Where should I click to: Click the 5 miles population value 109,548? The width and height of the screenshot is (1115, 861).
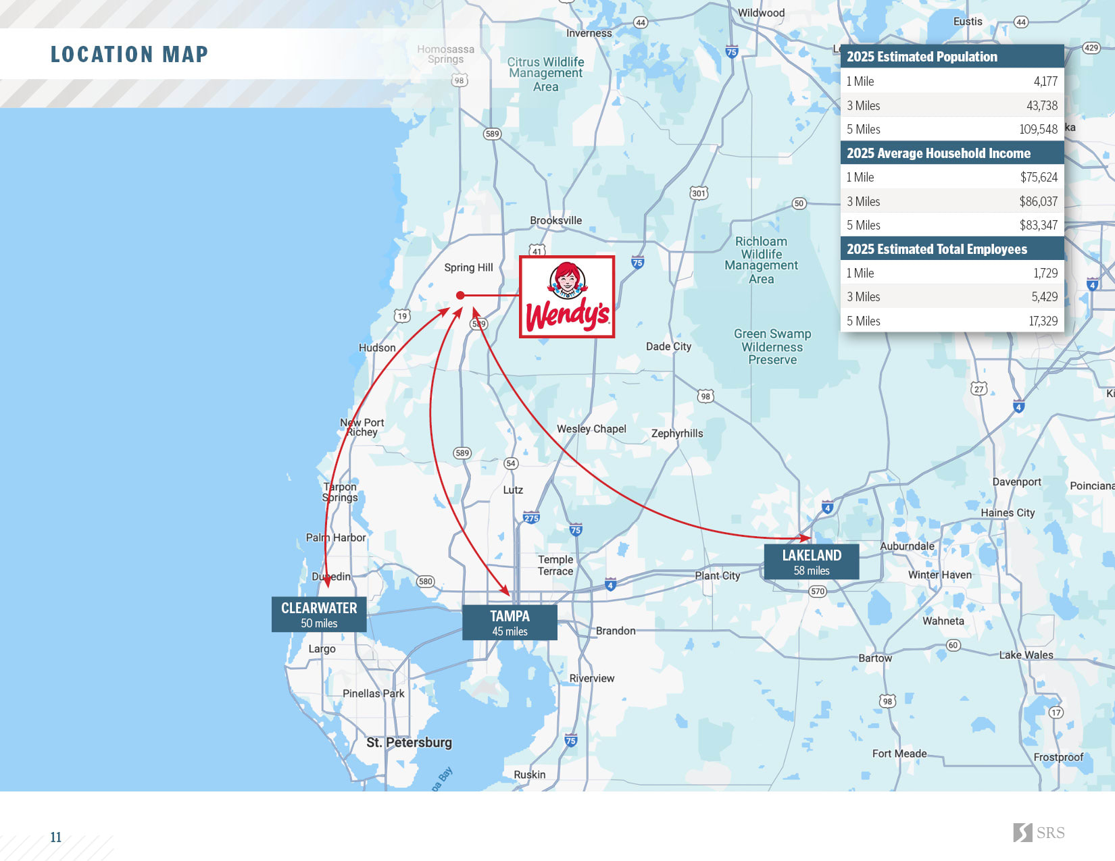coord(1039,129)
